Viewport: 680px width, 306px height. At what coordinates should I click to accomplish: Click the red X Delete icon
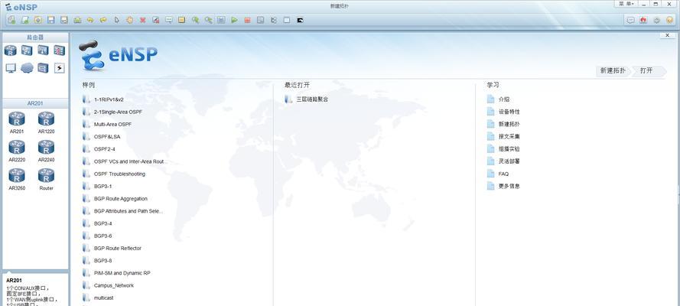point(143,20)
